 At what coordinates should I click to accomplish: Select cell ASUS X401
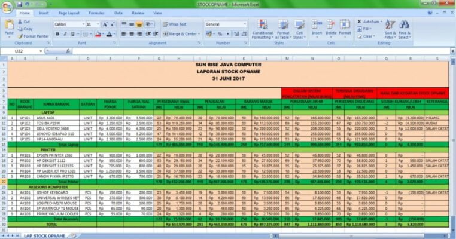tap(57, 118)
